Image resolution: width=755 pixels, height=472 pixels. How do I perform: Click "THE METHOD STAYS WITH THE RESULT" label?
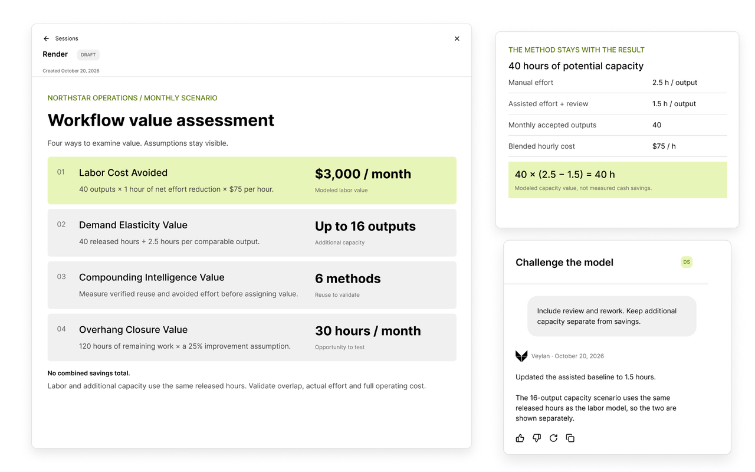pyautogui.click(x=576, y=50)
